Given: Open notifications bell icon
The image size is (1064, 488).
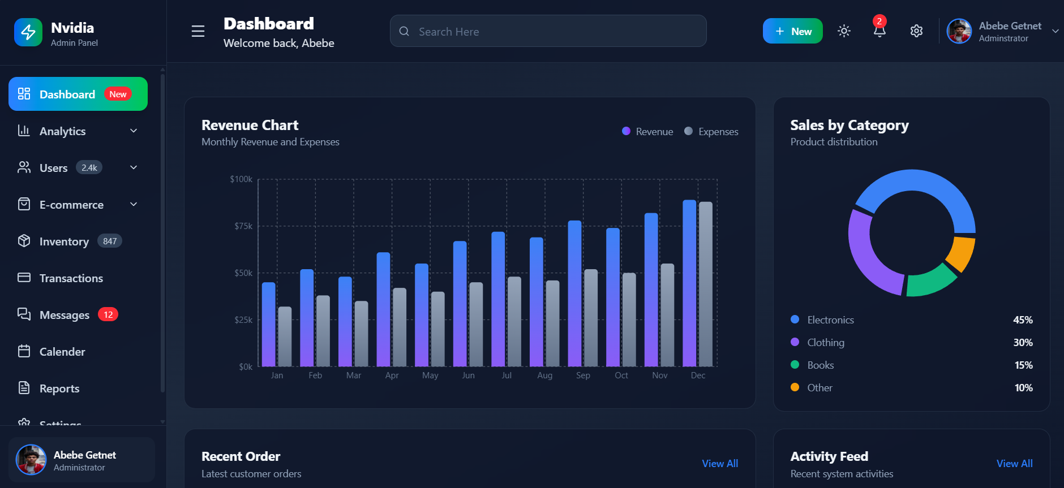Looking at the screenshot, I should point(879,31).
